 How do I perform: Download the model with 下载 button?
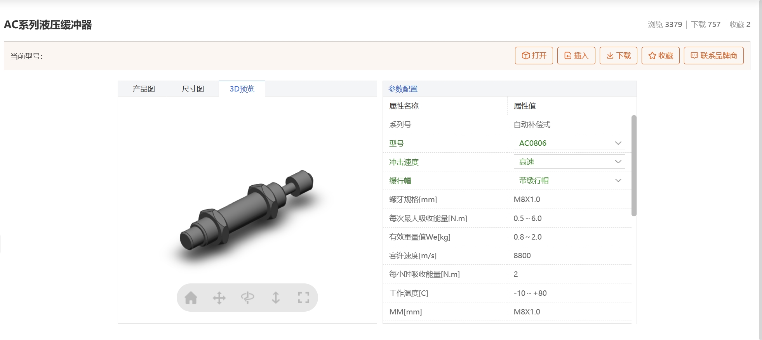coord(618,55)
